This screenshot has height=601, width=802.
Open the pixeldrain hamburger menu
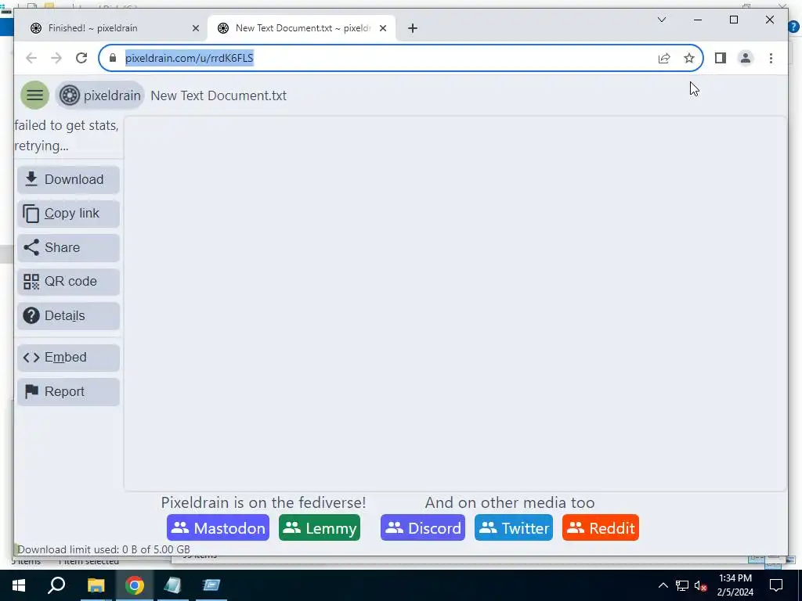34,95
